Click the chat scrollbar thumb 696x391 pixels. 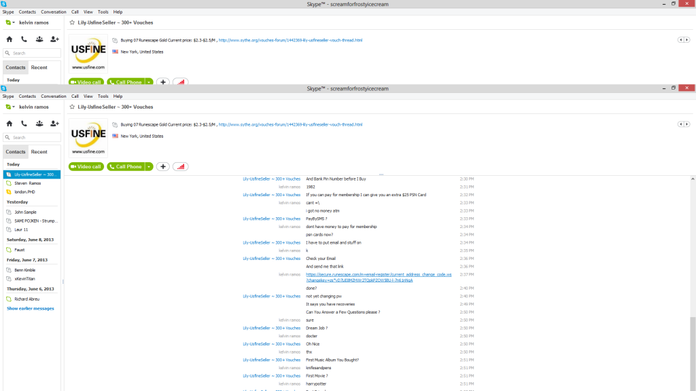[693, 354]
